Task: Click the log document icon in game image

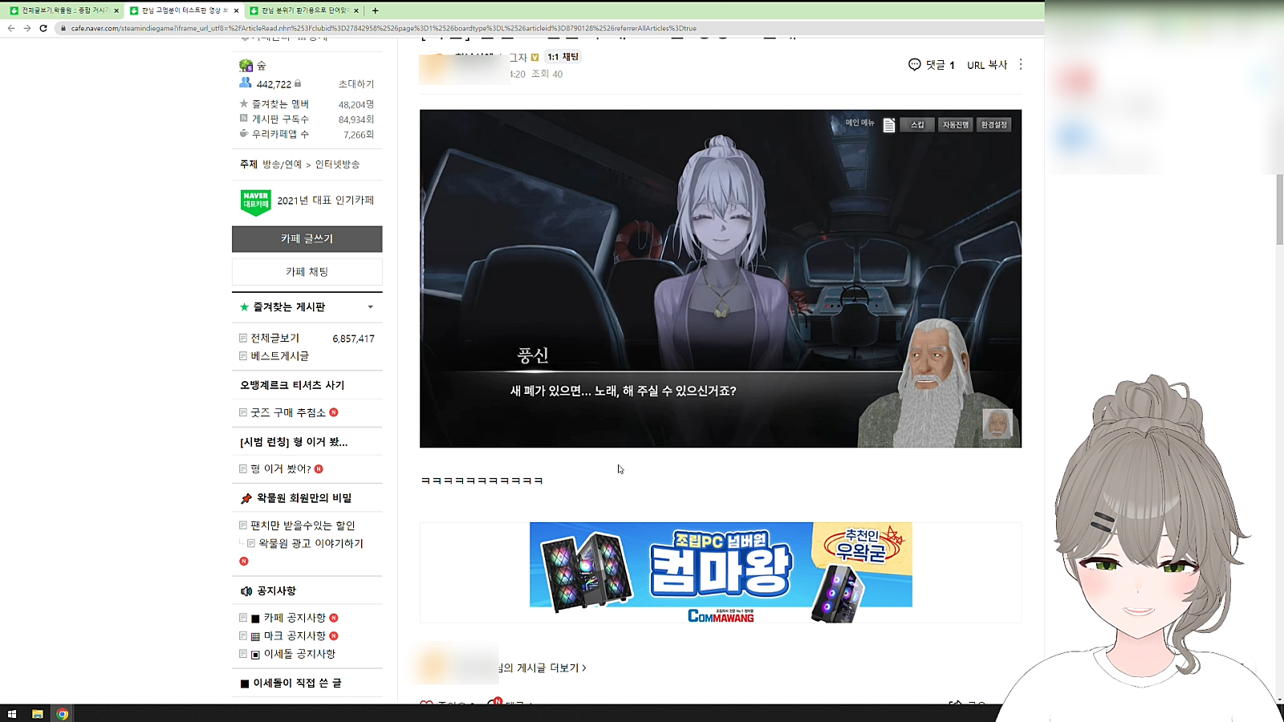Action: 888,125
